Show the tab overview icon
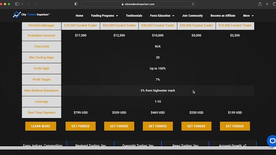276x155 pixels. click(274, 4)
